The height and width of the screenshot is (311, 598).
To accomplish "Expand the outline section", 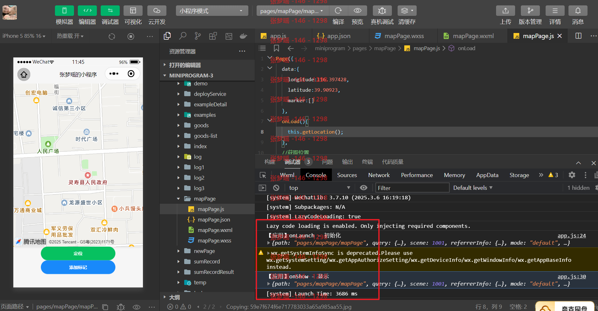I will pyautogui.click(x=207, y=297).
